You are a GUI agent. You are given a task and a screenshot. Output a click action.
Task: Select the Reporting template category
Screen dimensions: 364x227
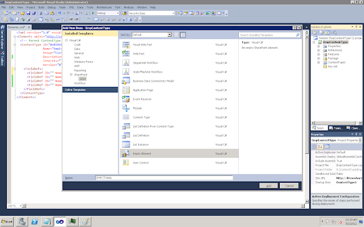click(x=80, y=70)
